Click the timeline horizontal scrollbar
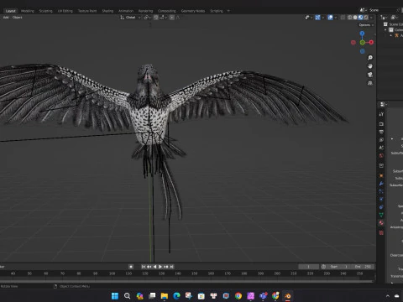The width and height of the screenshot is (403, 302). pyautogui.click(x=186, y=281)
